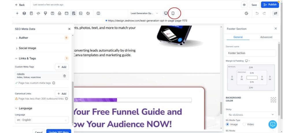Image resolution: width=296 pixels, height=133 pixels.
Task: Show info about outbound links warning
Action: click(x=66, y=99)
